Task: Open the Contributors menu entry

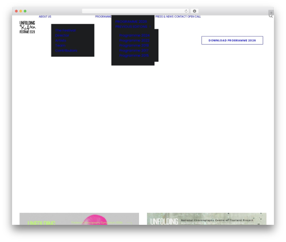Action: (x=66, y=50)
